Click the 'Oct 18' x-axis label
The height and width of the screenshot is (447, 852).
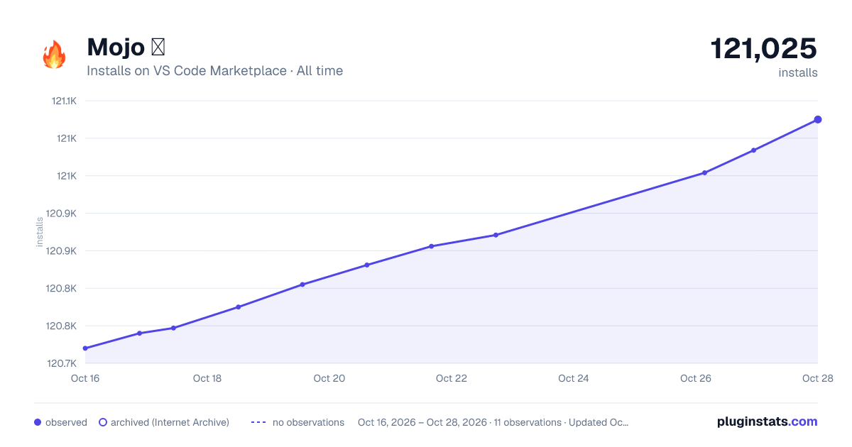(207, 378)
